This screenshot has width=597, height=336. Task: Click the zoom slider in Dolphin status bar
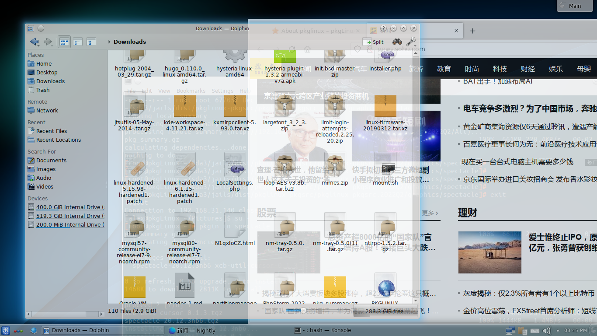(302, 310)
